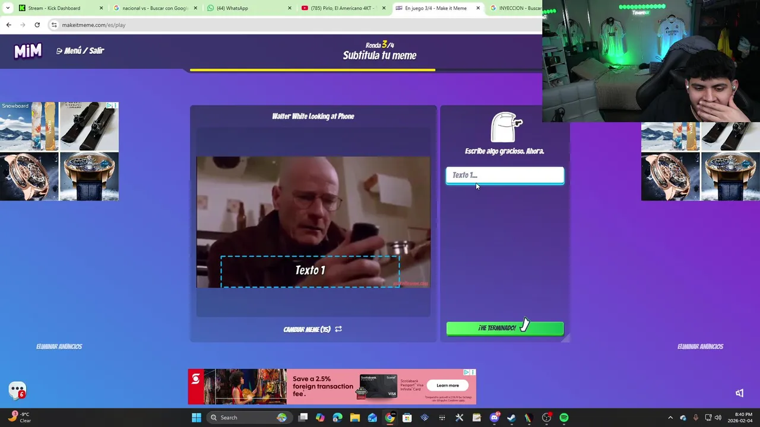Close the Make it Meme tab
This screenshot has height=427, width=760.
click(478, 8)
